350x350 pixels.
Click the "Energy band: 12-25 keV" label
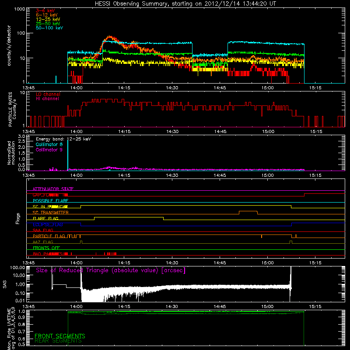[x=63, y=139]
